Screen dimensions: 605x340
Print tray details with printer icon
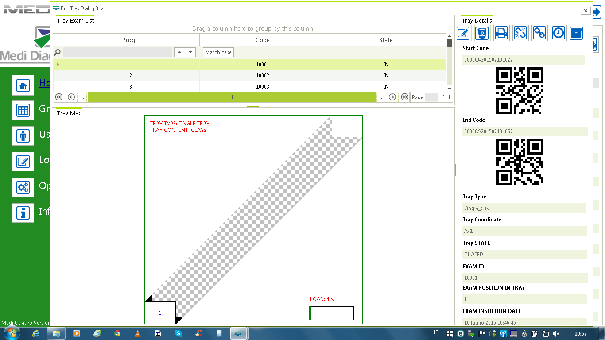[x=501, y=33]
